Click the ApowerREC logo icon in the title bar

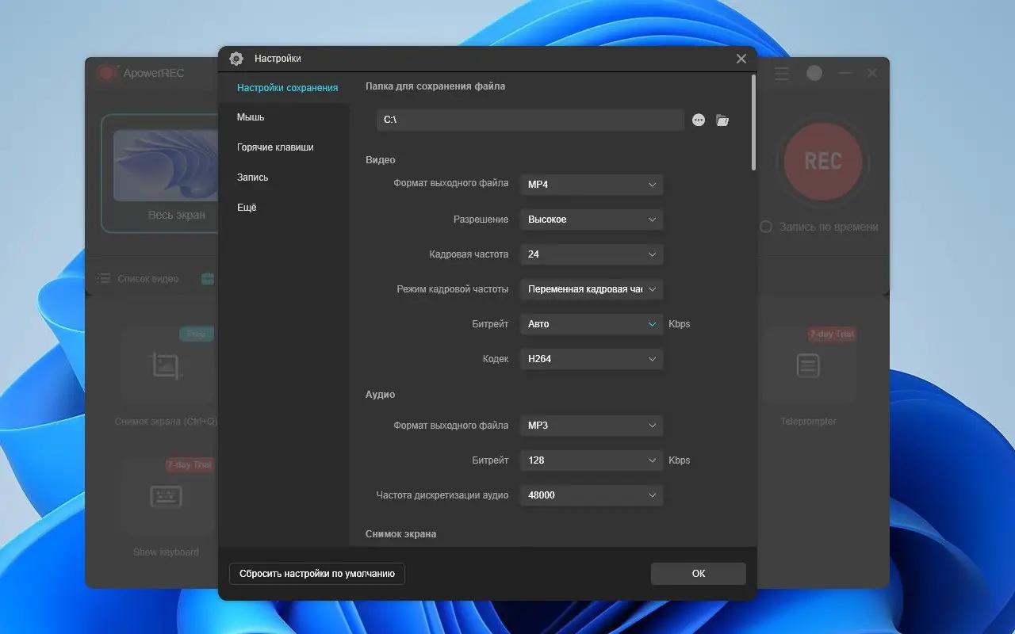107,73
